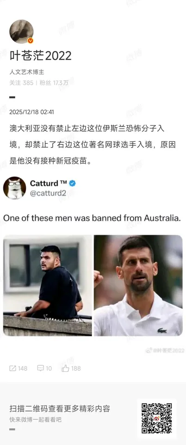Select the tweet text about Australia

pos(92,218)
